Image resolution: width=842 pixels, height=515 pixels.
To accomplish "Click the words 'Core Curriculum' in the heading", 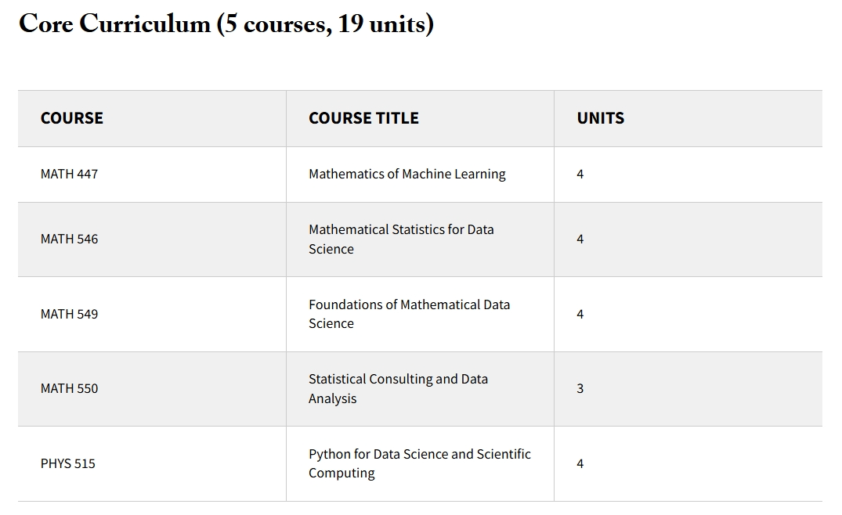I will [x=114, y=24].
